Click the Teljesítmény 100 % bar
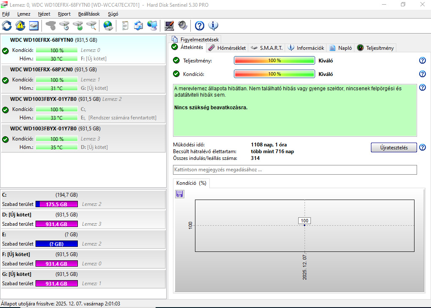This screenshot has height=308, width=431. [275, 60]
